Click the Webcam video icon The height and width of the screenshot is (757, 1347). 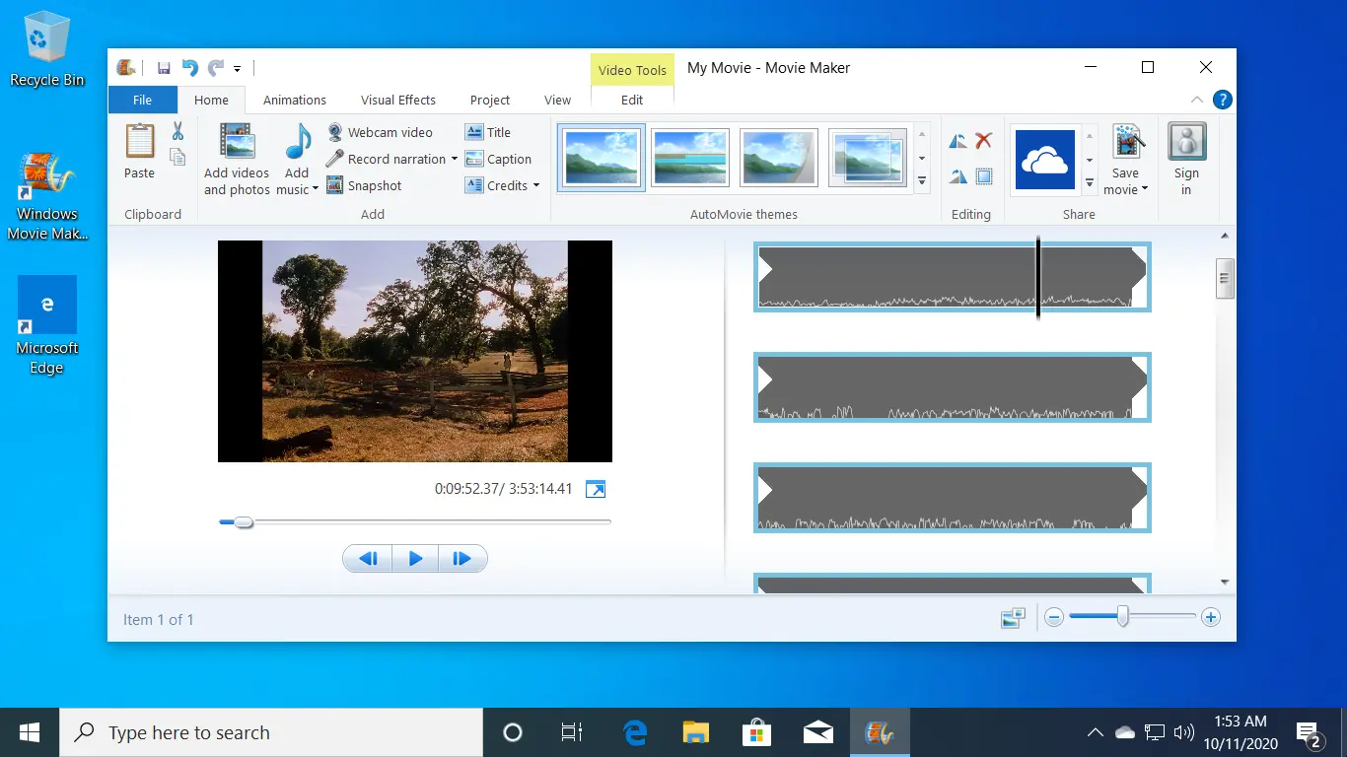335,132
